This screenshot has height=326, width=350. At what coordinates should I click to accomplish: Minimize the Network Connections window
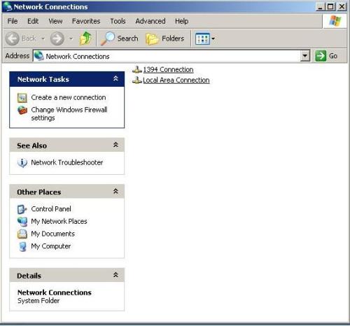click(x=320, y=6)
